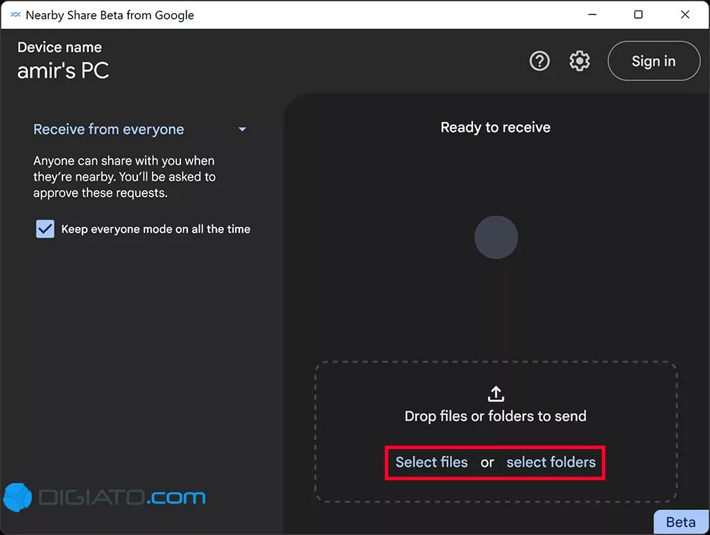
Task: Click the Sign in button
Action: pyautogui.click(x=653, y=61)
